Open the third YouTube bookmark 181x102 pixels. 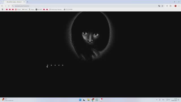tap(13, 9)
